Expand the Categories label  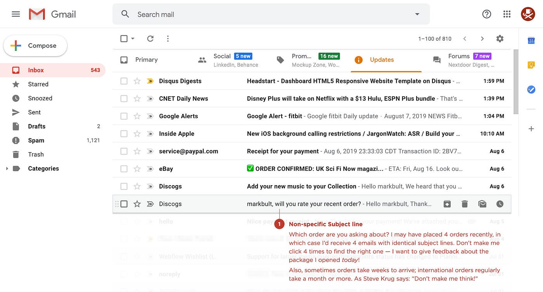7,168
